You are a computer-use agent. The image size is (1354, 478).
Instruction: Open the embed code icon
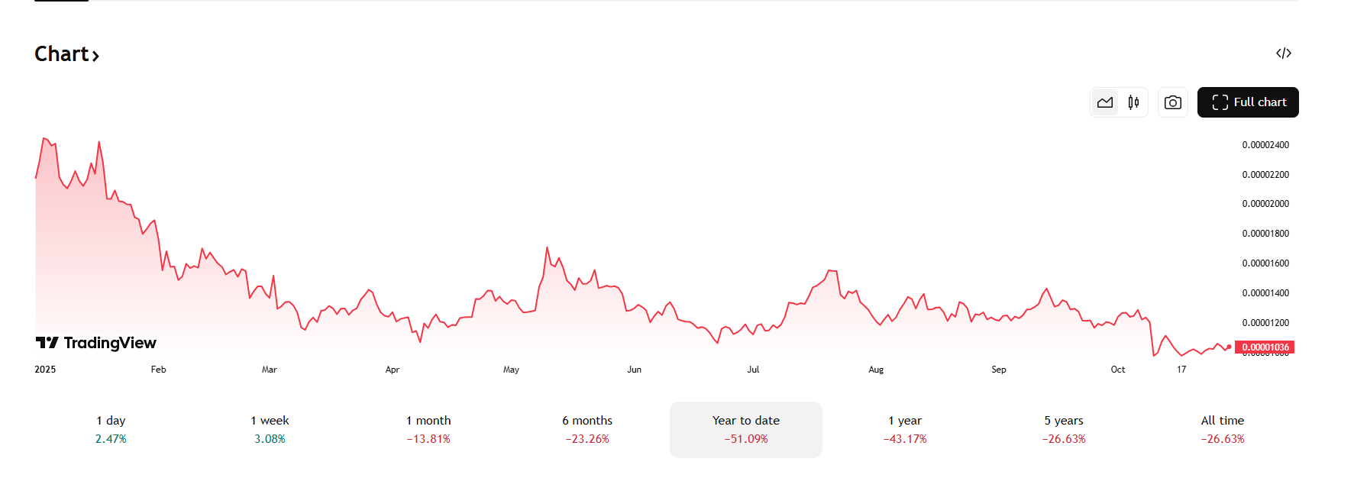(x=1283, y=53)
